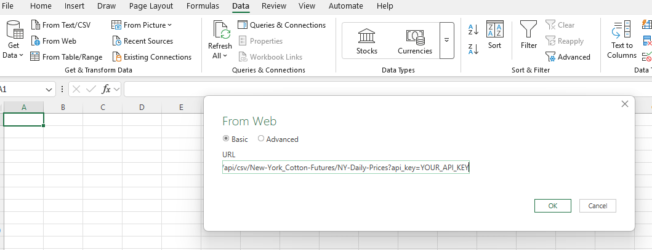Click the formula bar options dots
This screenshot has height=250, width=652.
pyautogui.click(x=62, y=89)
